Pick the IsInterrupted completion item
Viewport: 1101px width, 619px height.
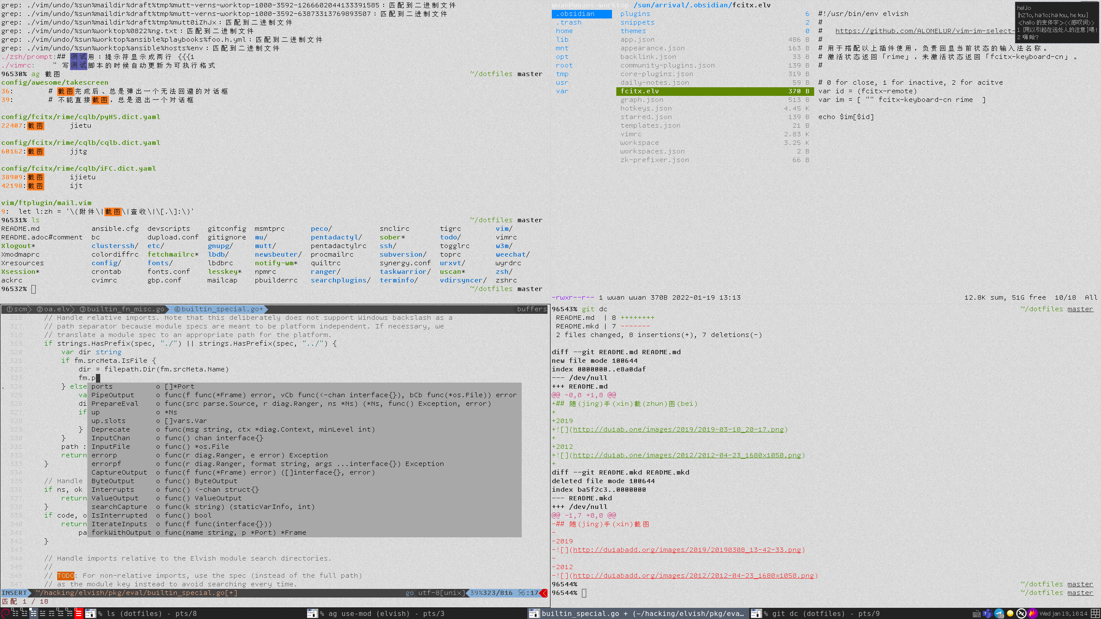point(119,515)
